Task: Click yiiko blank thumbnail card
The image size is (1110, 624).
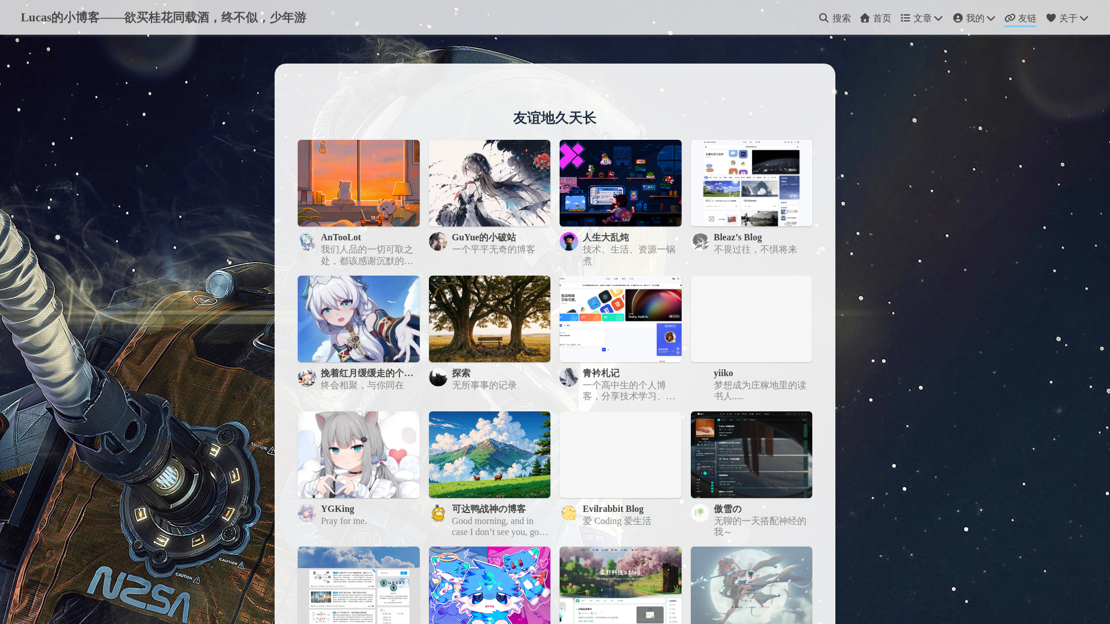Action: tap(752, 319)
